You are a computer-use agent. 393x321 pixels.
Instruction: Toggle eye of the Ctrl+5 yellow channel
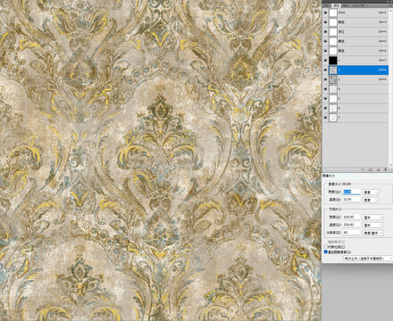click(x=325, y=41)
